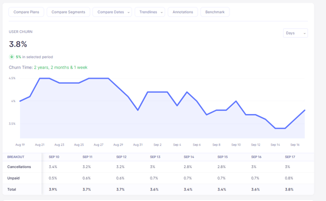Viewport: 326px width, 201px height.
Task: Click the Aug 27 axis label
Action: click(x=99, y=144)
